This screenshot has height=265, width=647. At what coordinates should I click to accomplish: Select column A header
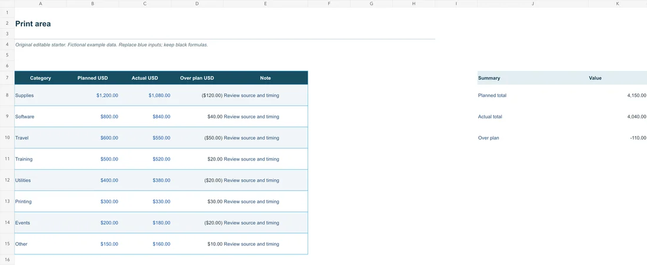(41, 4)
